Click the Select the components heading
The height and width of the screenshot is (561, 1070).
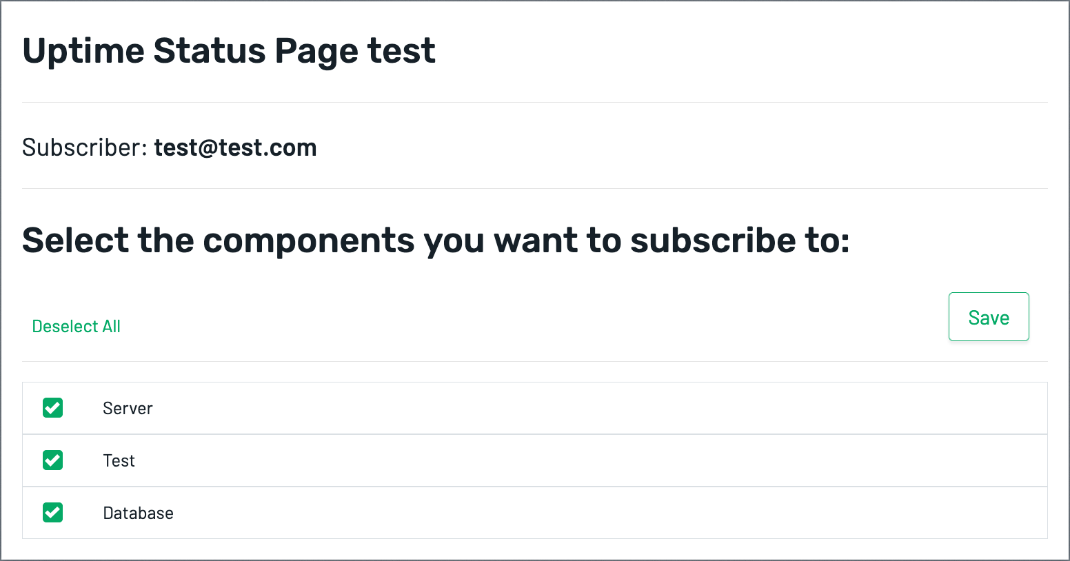click(x=436, y=241)
